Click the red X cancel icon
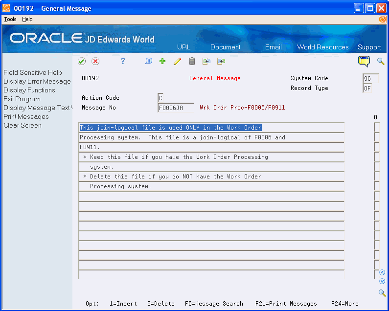Viewport: 389px width, 311px height. tap(95, 61)
